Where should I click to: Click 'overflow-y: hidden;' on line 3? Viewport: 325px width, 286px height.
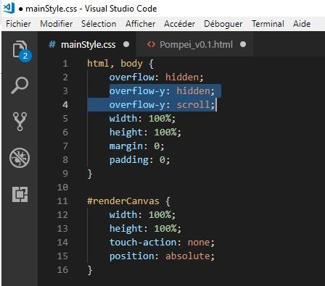click(162, 91)
